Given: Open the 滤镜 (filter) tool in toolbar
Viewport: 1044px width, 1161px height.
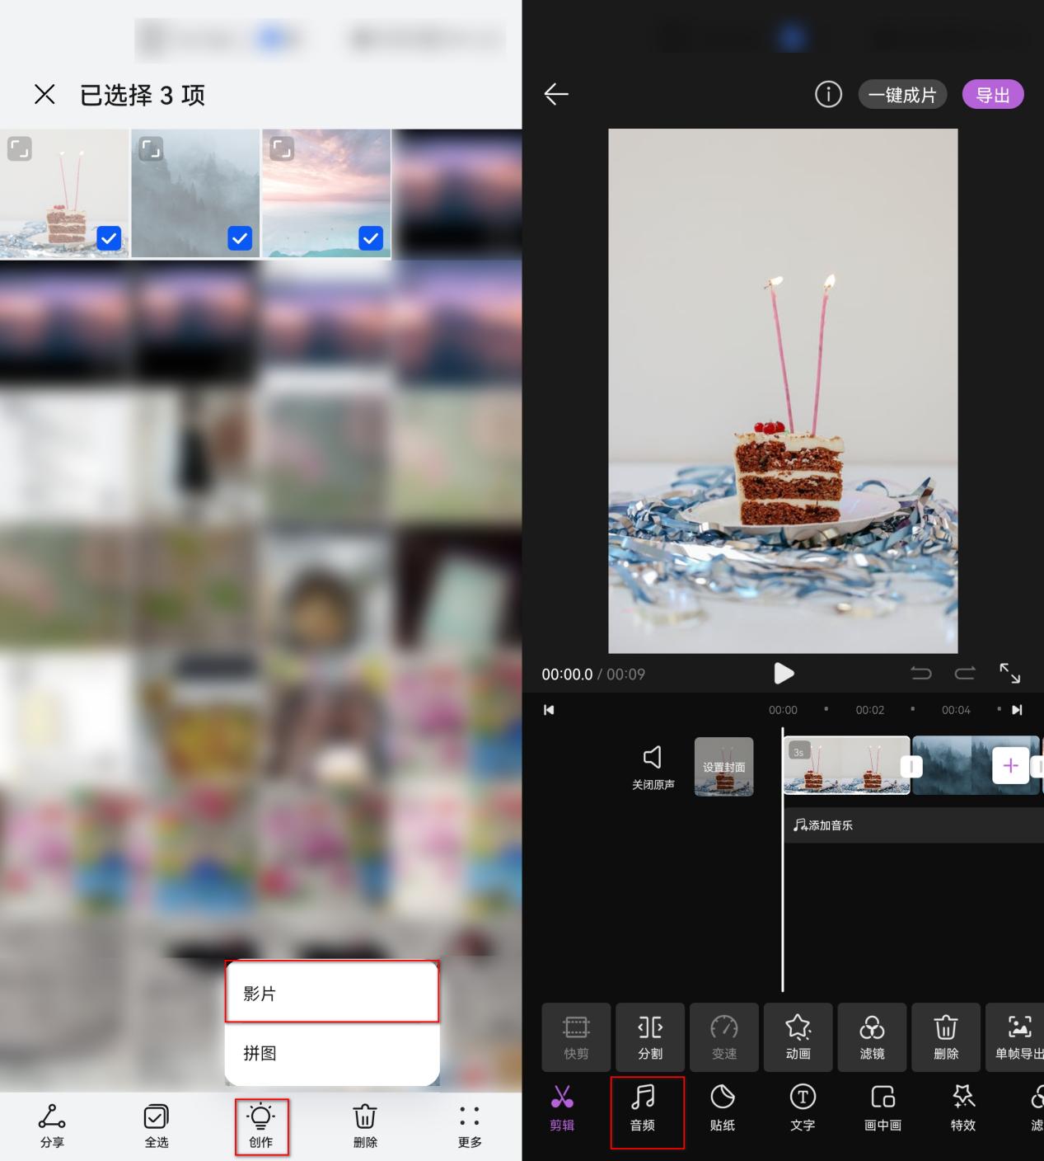Looking at the screenshot, I should [x=872, y=1037].
